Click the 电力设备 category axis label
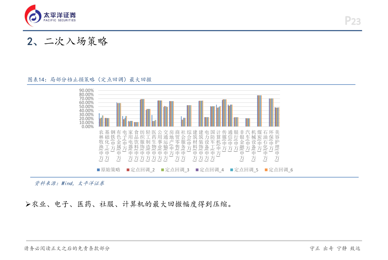 (207, 145)
